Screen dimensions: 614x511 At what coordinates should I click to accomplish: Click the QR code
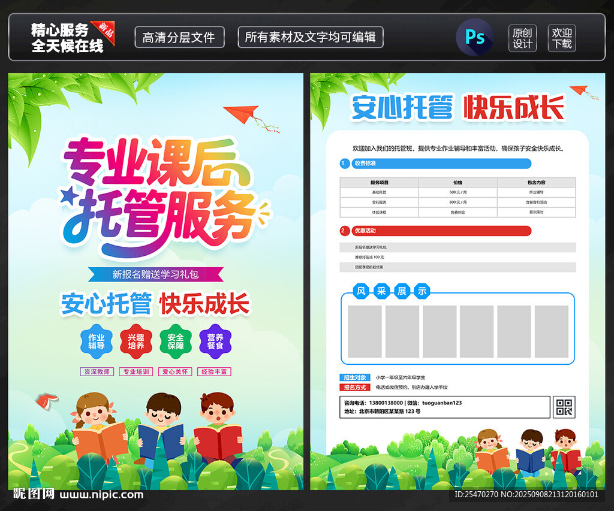564,407
